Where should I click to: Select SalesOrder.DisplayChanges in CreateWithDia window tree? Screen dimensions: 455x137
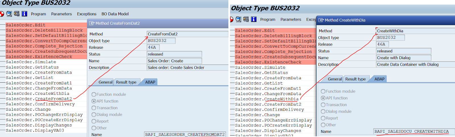pyautogui.click(x=268, y=131)
